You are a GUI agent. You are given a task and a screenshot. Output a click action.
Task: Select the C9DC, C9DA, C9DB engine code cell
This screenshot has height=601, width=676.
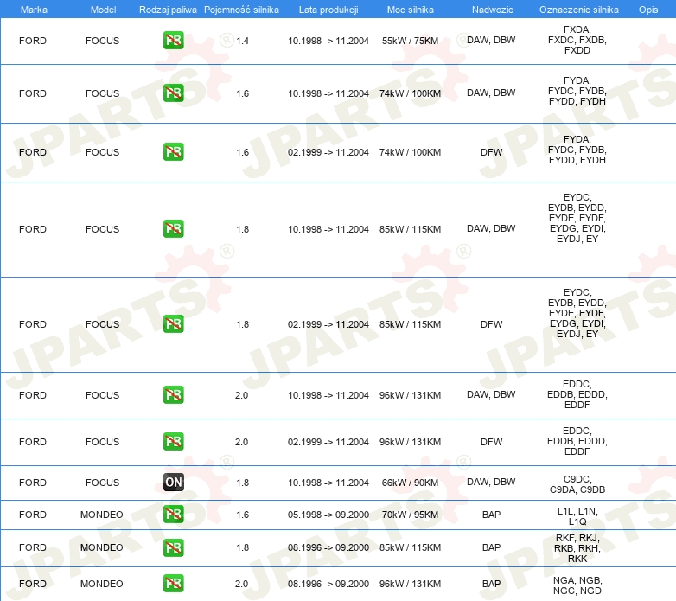(x=577, y=484)
